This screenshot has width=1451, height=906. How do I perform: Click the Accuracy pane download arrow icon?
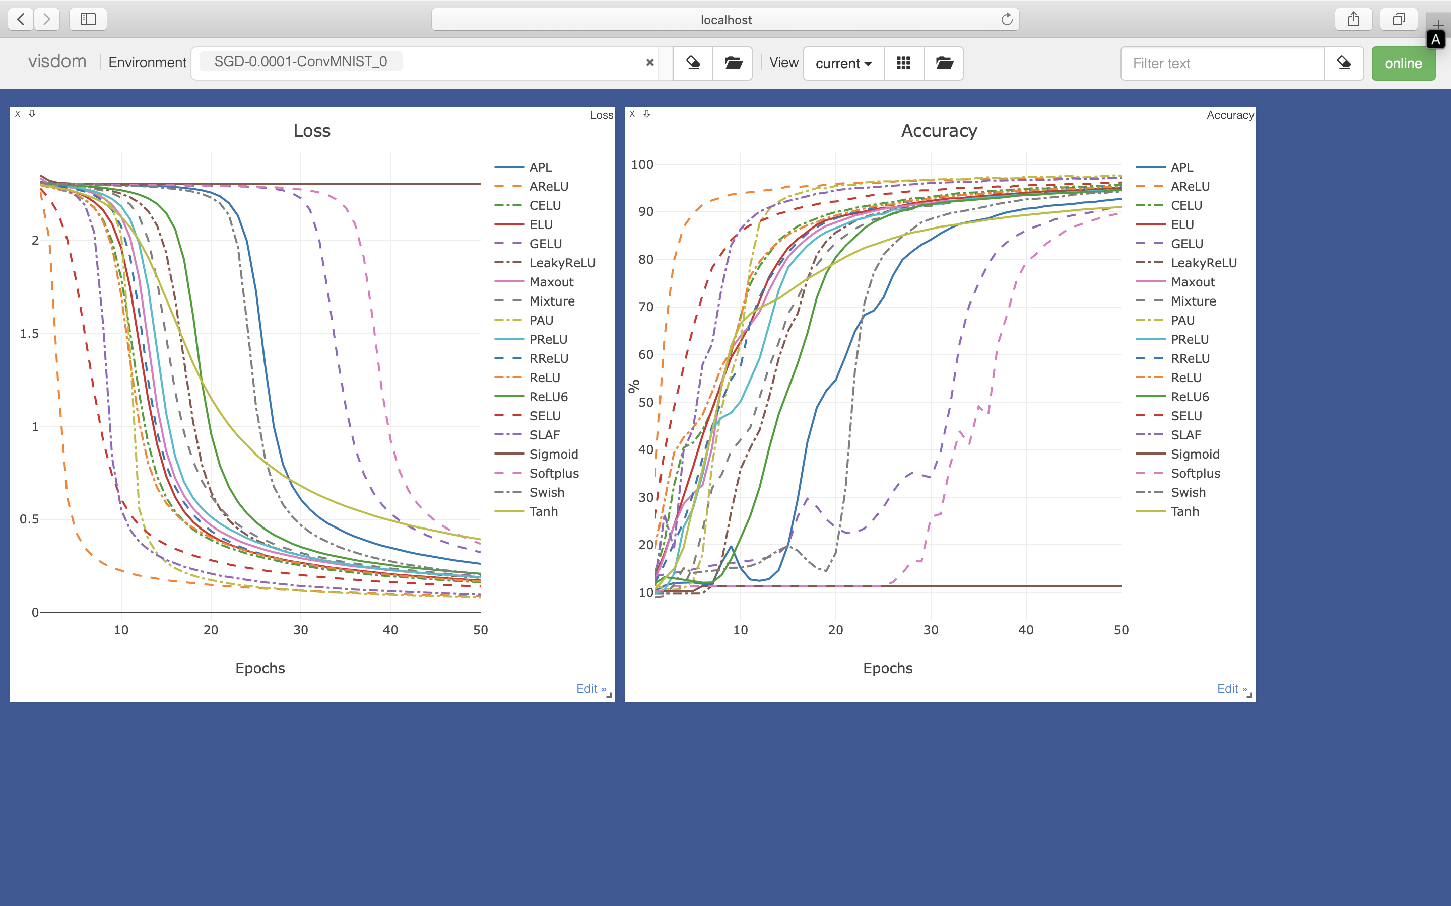point(646,114)
